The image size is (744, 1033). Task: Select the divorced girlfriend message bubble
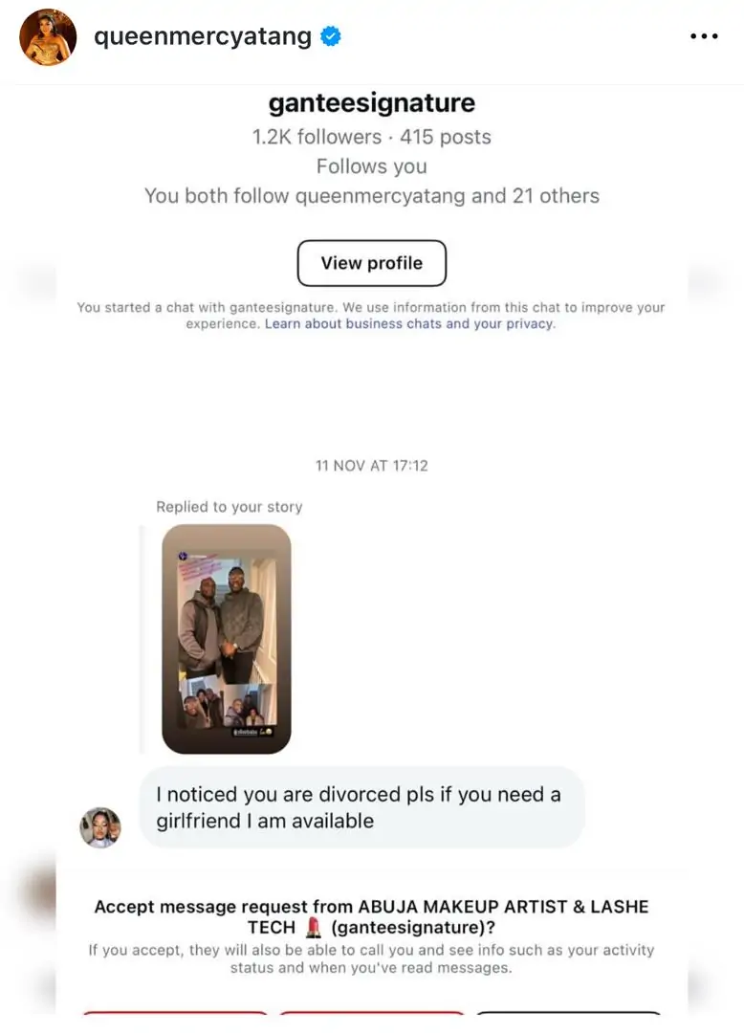pos(361,807)
